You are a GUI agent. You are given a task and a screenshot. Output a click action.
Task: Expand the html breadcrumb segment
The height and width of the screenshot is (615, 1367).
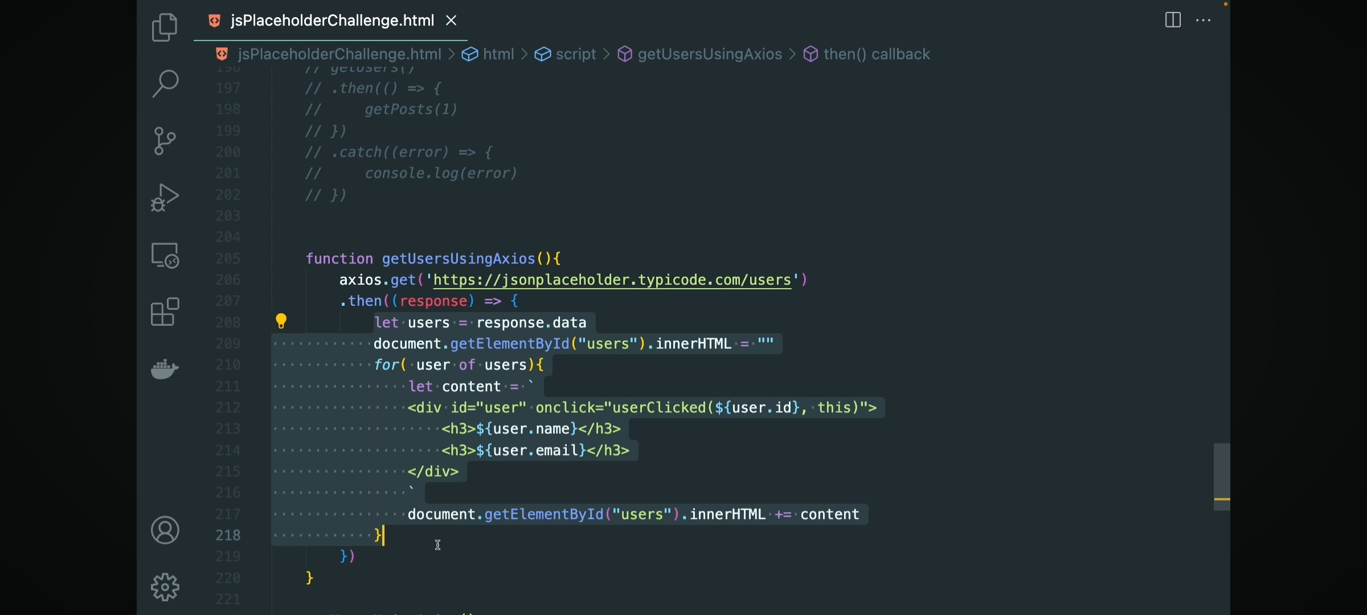498,54
